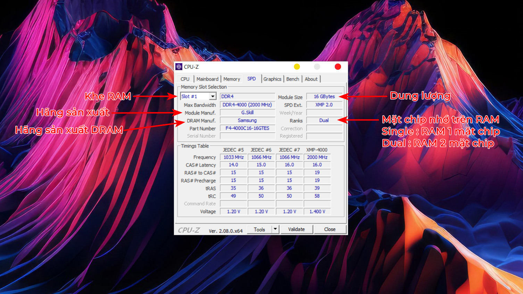Click the CPU-Z app icon in title bar

coord(179,67)
